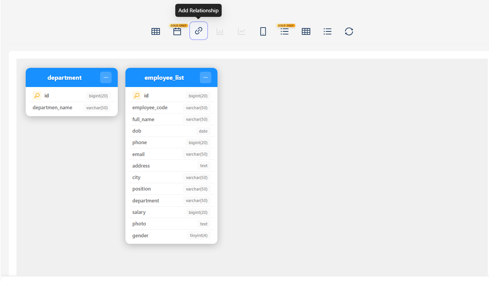
Task: Click the text type badge of address
Action: [204, 166]
